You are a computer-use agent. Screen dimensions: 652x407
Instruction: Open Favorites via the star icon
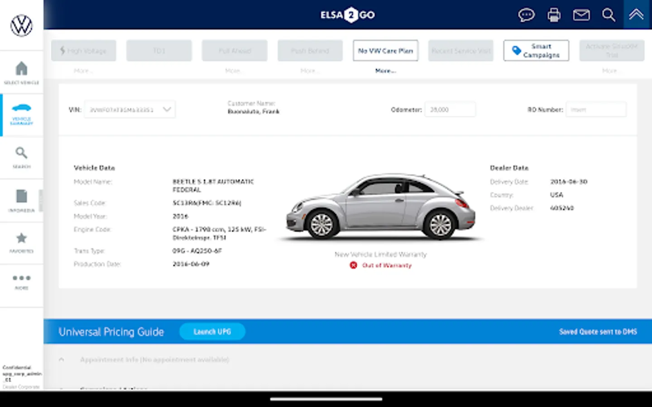point(21,241)
